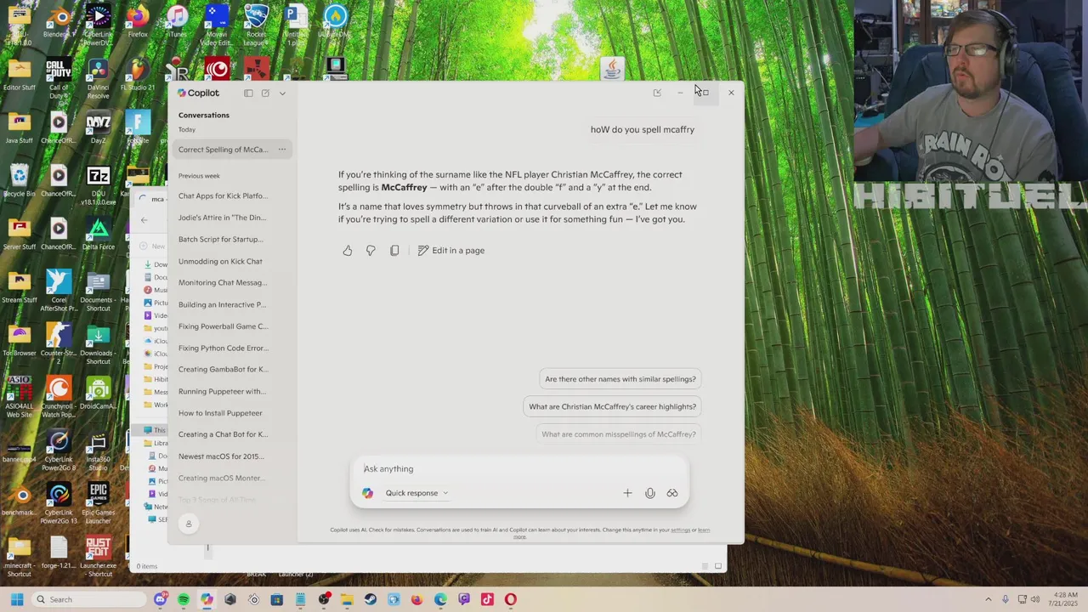
Task: Open 'Unmodding on Kick Chat' conversation
Action: (220, 262)
